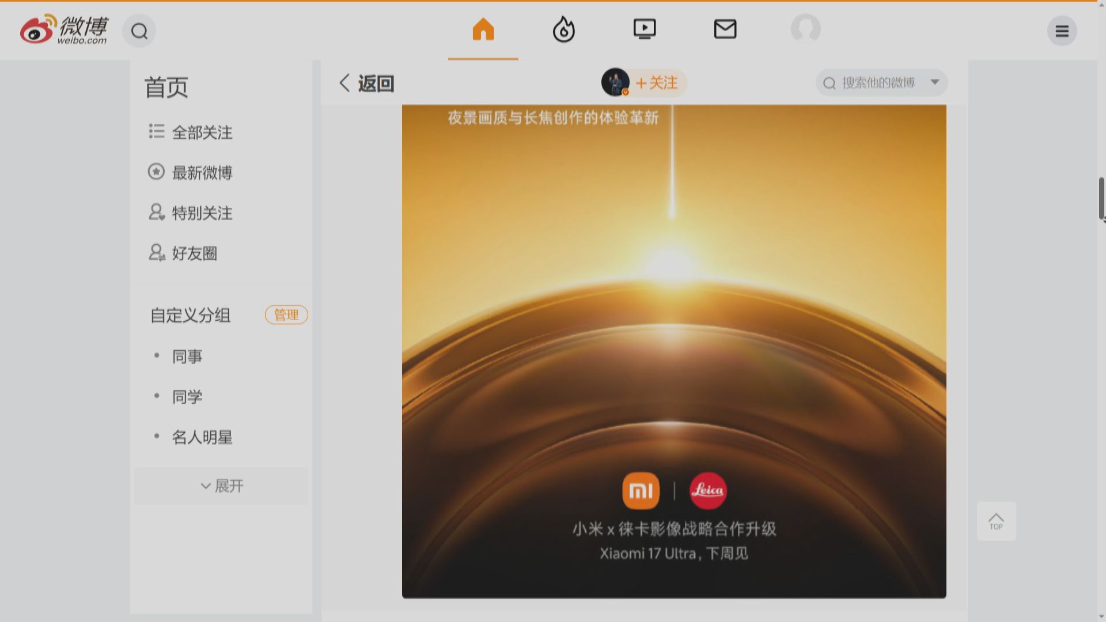Click the 管理 manage groups button
1106x622 pixels.
[x=286, y=315]
